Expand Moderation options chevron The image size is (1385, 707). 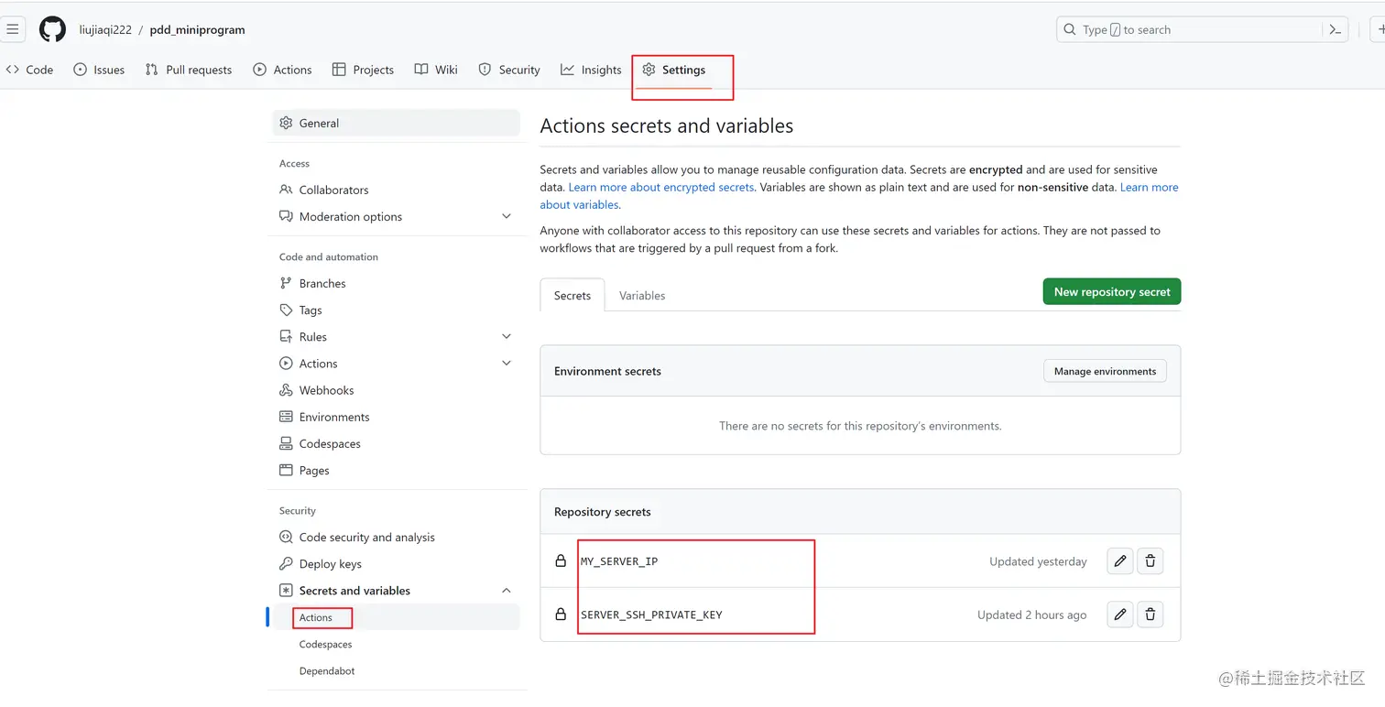pos(507,216)
